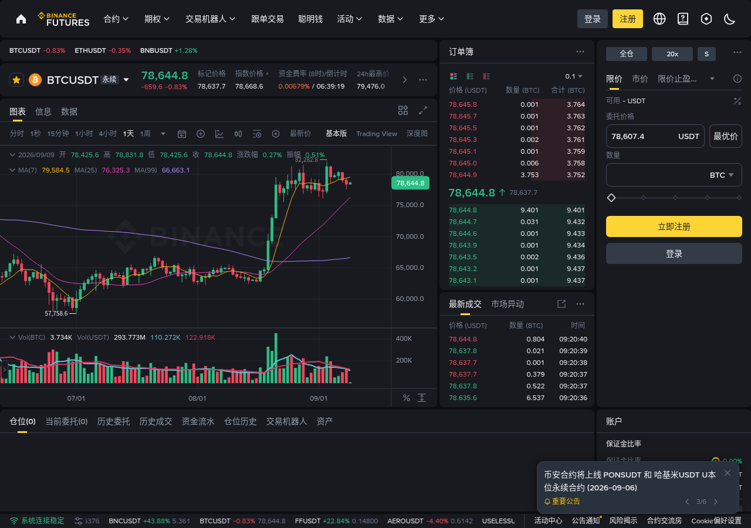The image size is (751, 528).
Task: Show asks-only order book view
Action: (486, 76)
